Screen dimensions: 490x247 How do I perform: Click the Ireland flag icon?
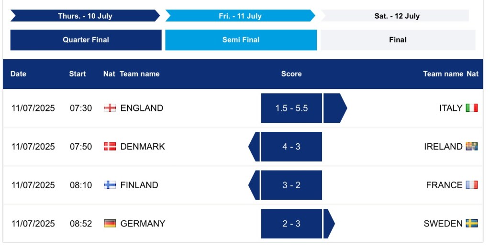[472, 147]
